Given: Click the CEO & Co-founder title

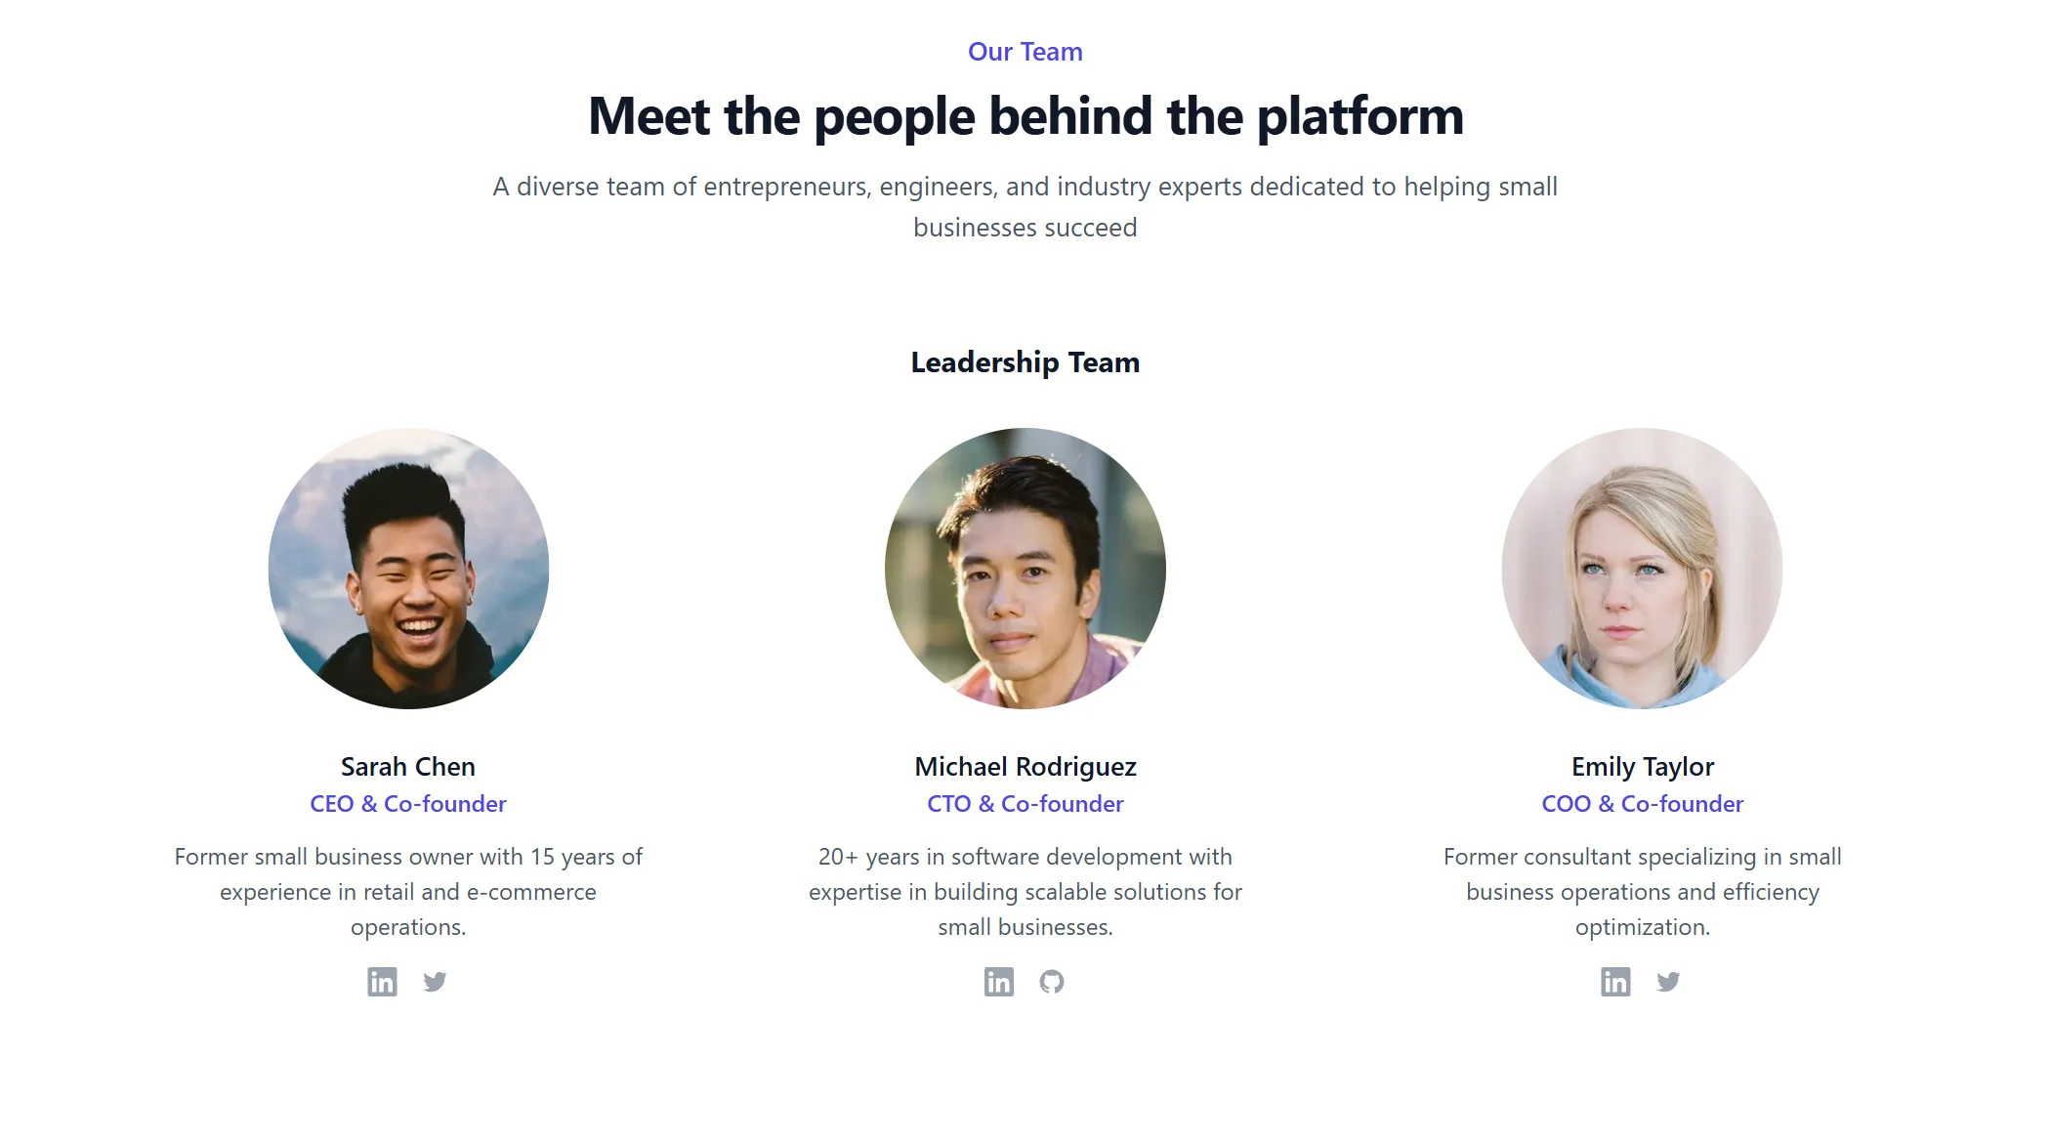Looking at the screenshot, I should (408, 804).
